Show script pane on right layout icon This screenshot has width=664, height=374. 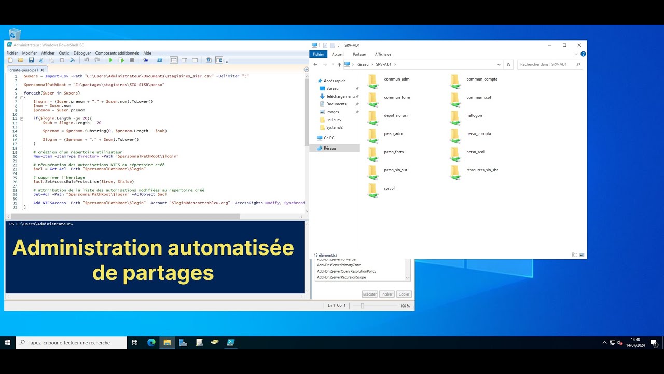tap(184, 60)
